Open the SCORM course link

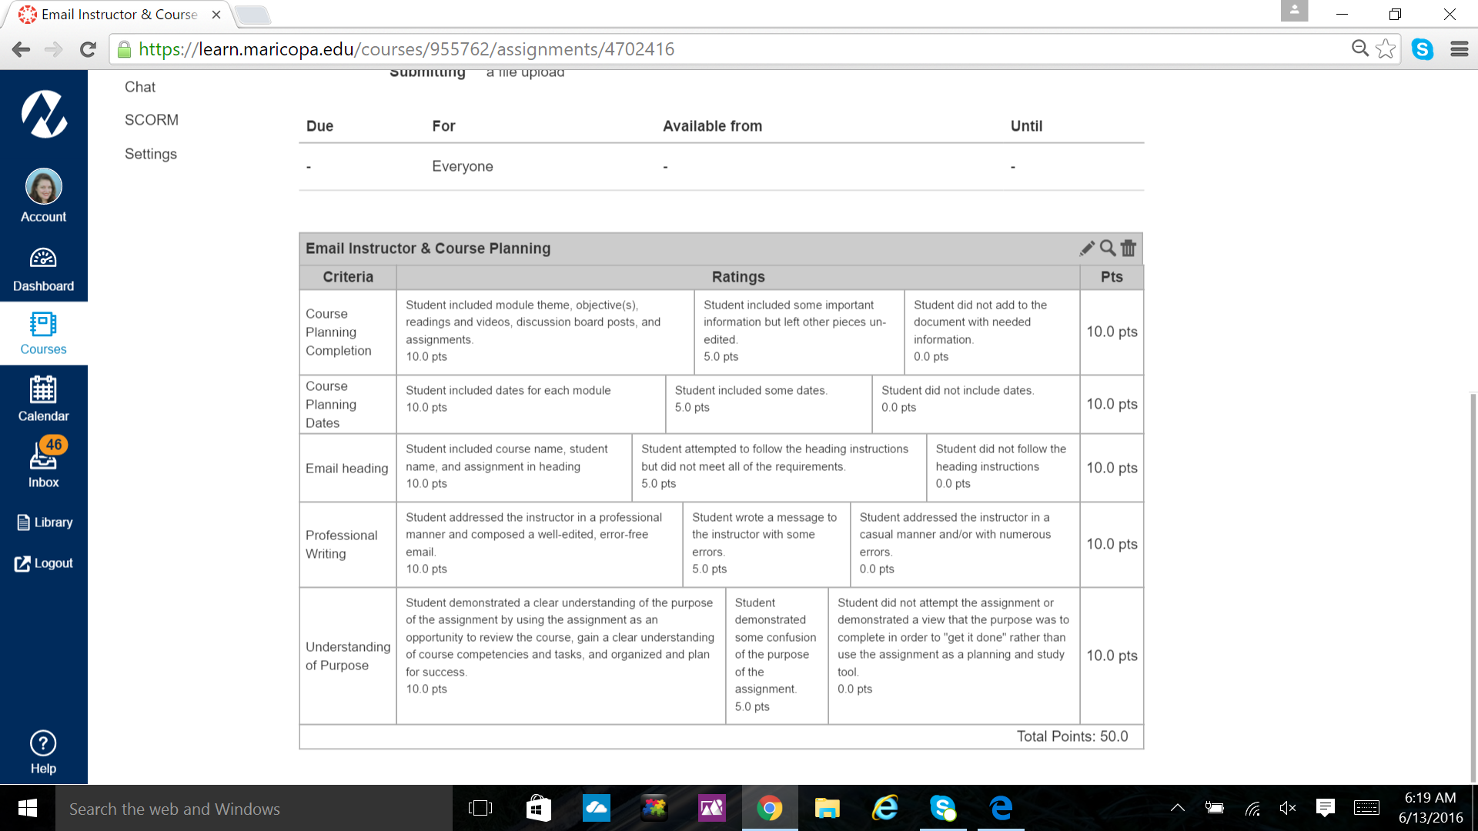point(152,120)
